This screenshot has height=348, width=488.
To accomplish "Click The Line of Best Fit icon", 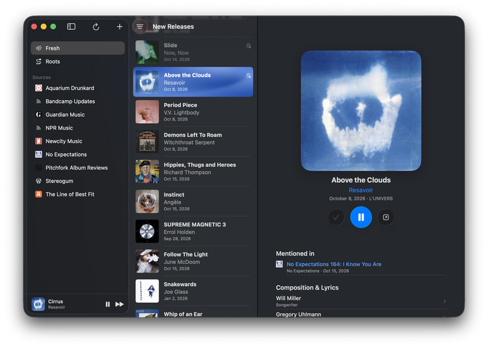I will point(38,194).
